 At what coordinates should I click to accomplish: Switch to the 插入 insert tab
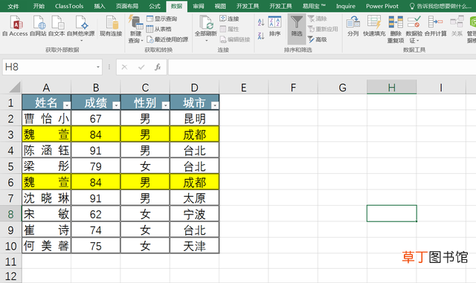tap(99, 6)
